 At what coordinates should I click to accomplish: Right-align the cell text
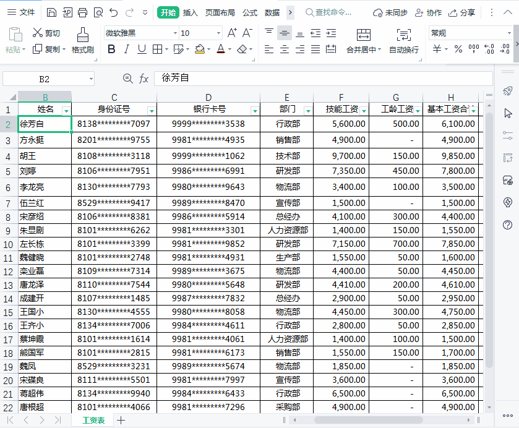(x=300, y=49)
